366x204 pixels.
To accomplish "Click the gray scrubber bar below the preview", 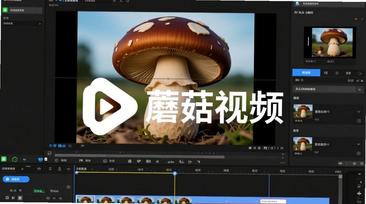I will click(140, 157).
